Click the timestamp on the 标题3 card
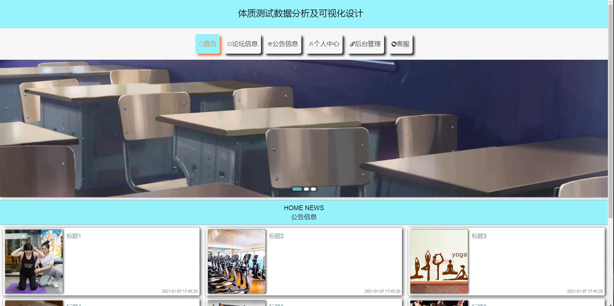This screenshot has height=306, width=614. (585, 291)
